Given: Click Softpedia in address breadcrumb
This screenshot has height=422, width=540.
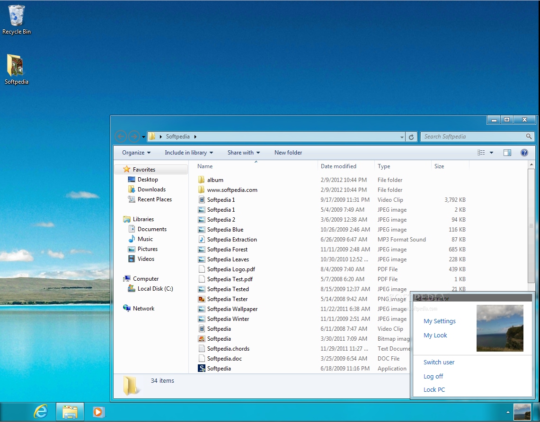Looking at the screenshot, I should point(177,137).
